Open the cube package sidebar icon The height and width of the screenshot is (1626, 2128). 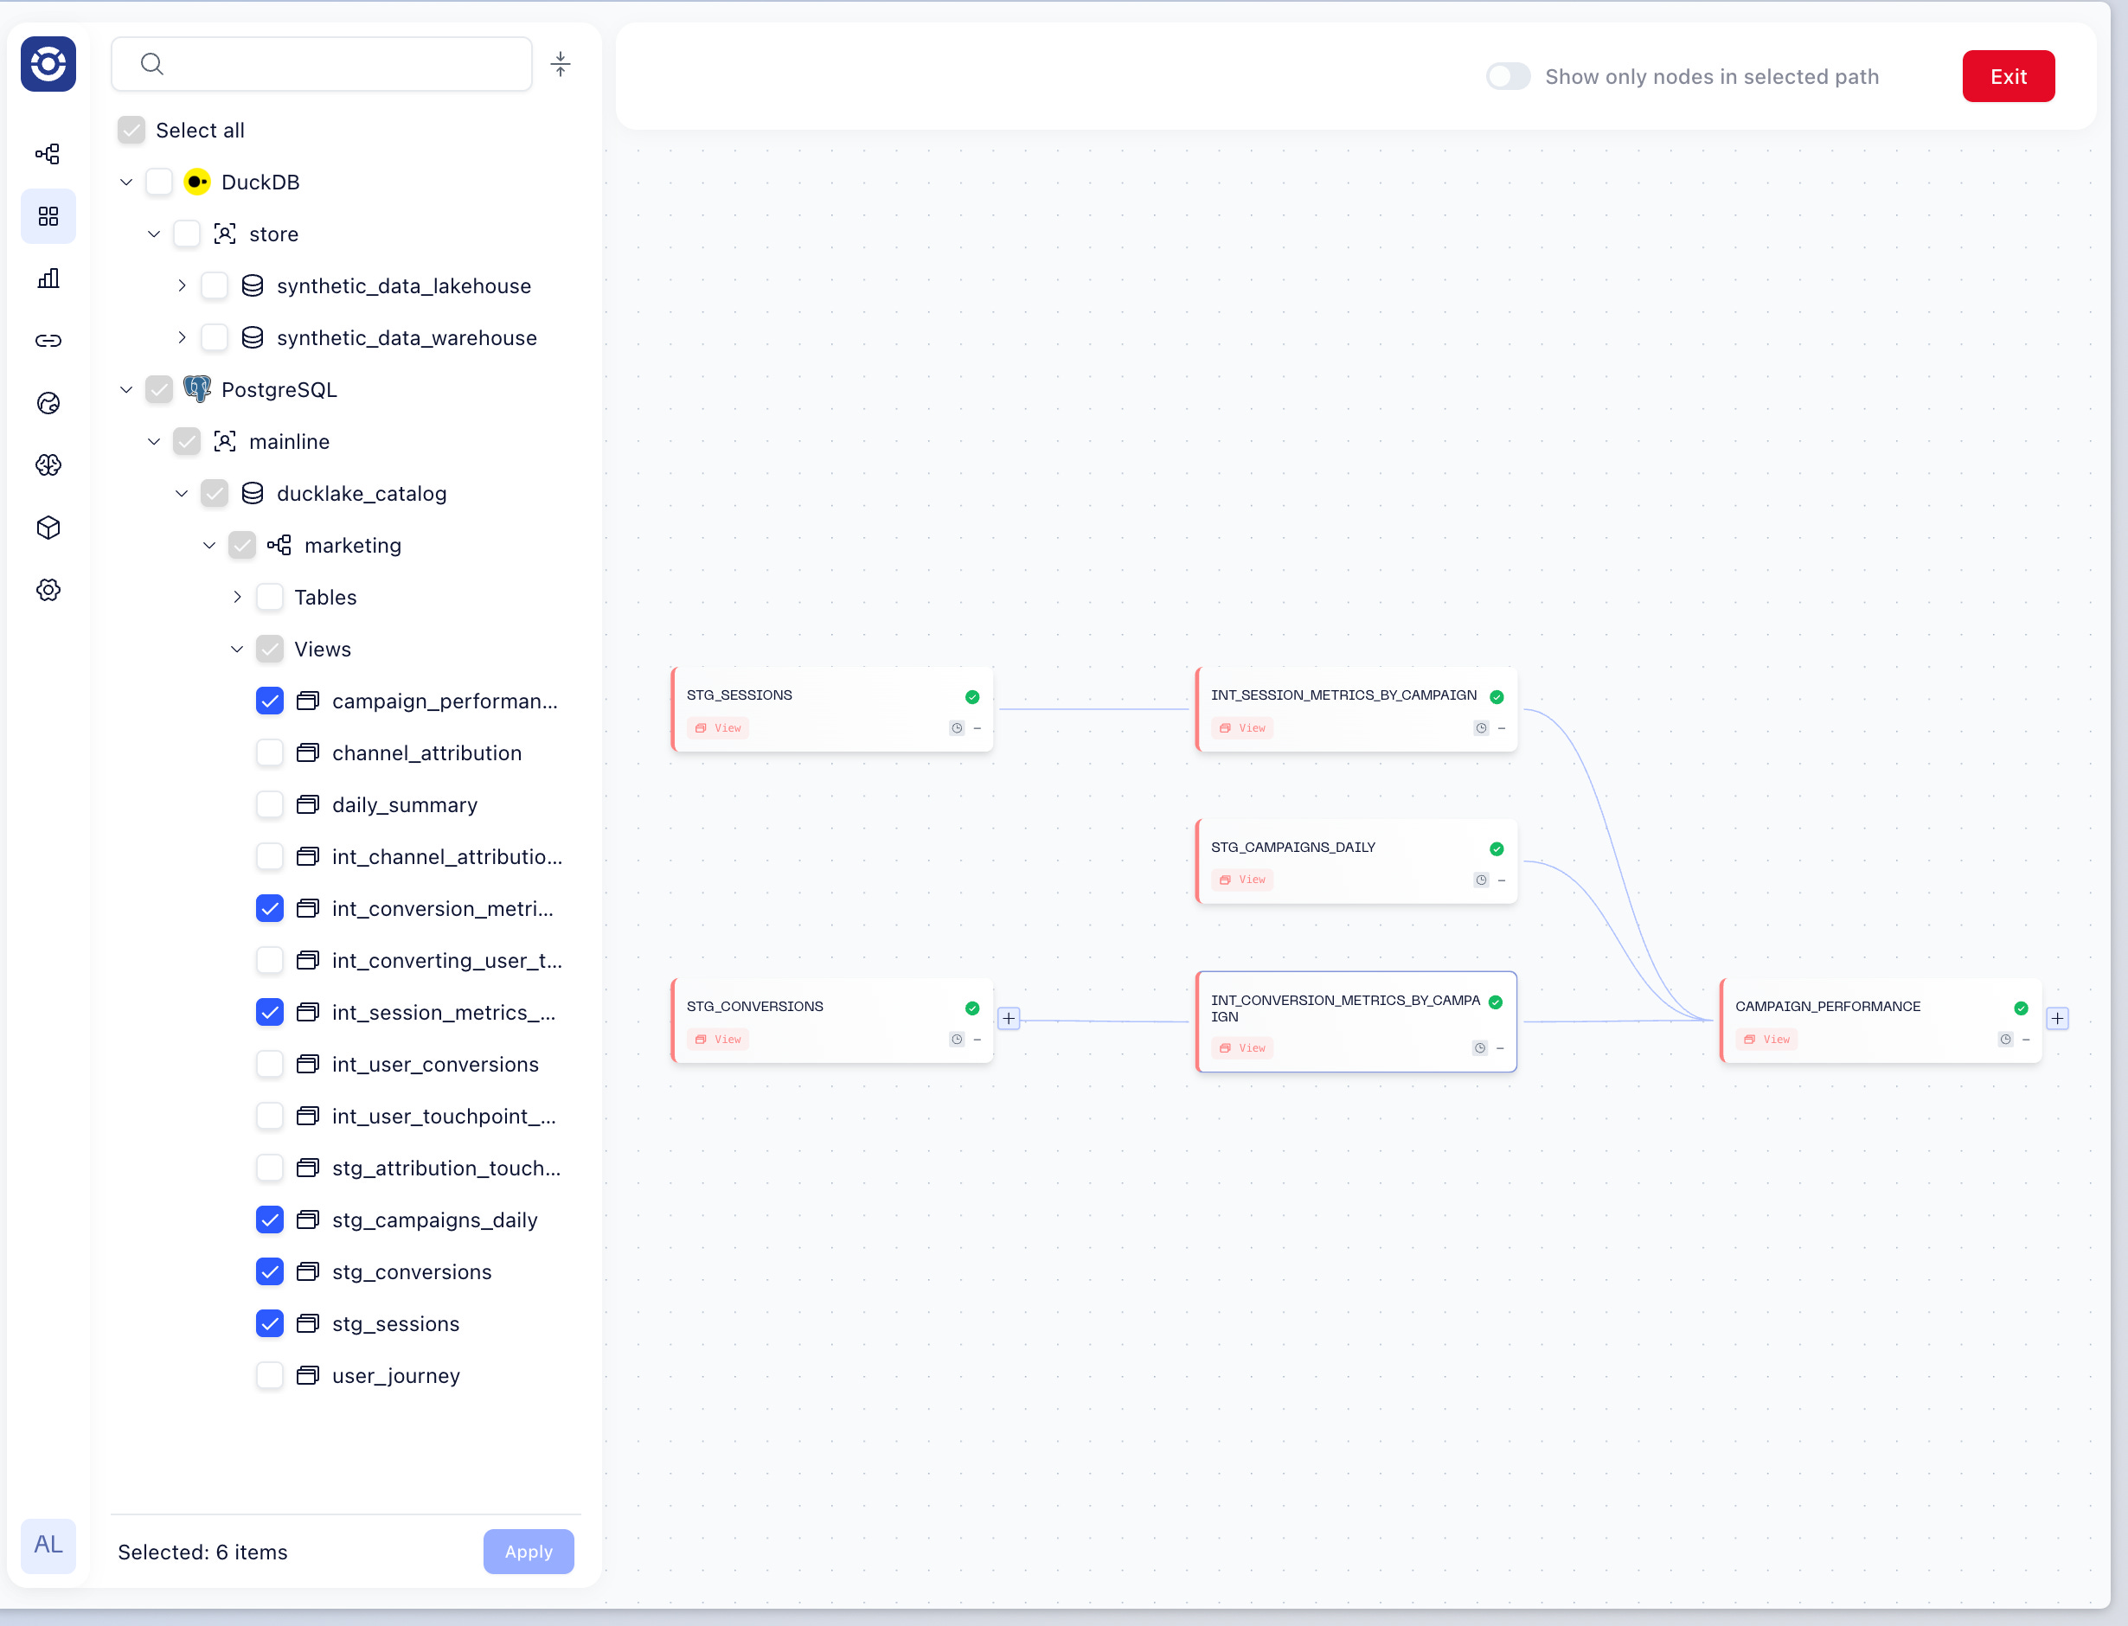click(x=48, y=528)
